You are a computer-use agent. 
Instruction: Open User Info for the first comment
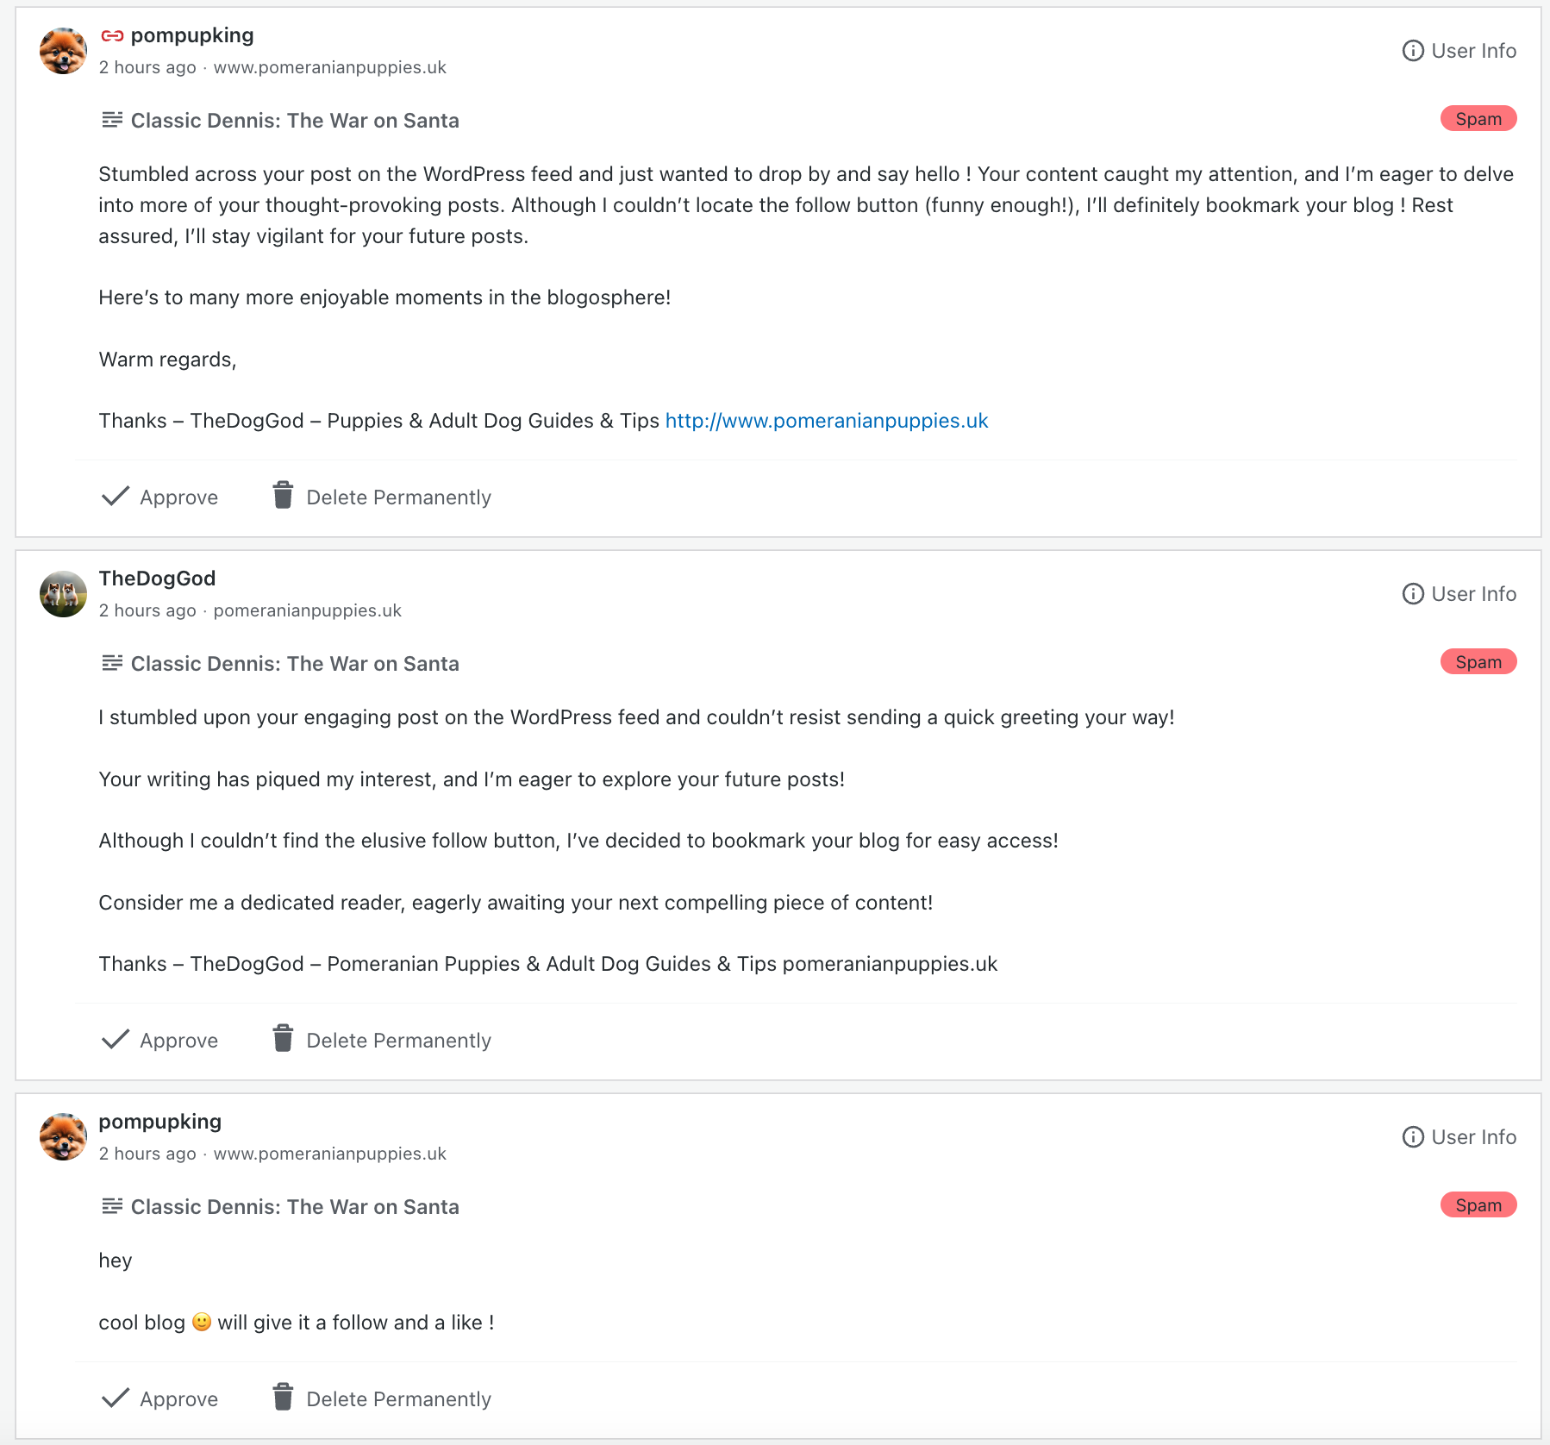coord(1459,51)
